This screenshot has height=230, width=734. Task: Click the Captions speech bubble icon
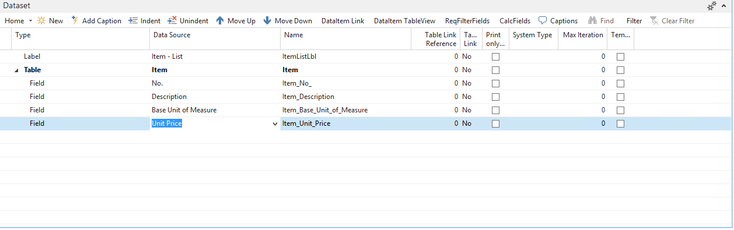coord(543,20)
